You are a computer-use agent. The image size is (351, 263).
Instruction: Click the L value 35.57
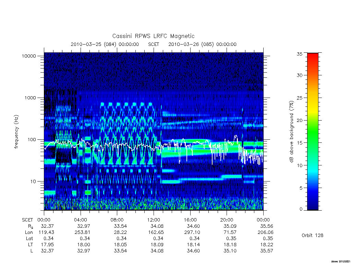click(x=267, y=251)
